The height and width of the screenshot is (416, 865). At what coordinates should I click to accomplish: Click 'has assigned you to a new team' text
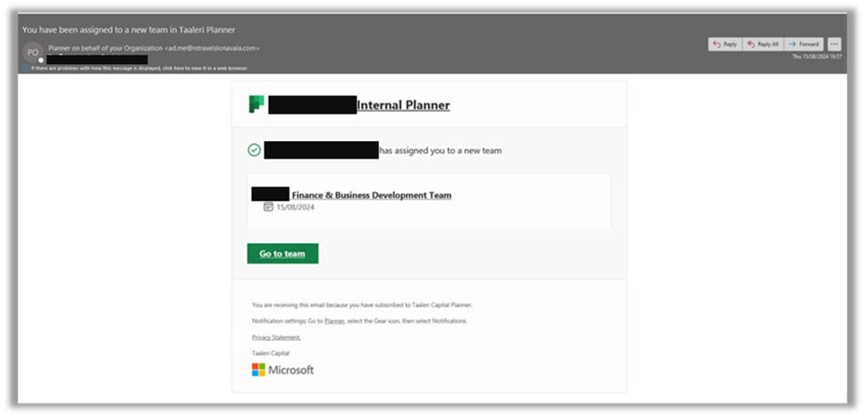pyautogui.click(x=441, y=150)
